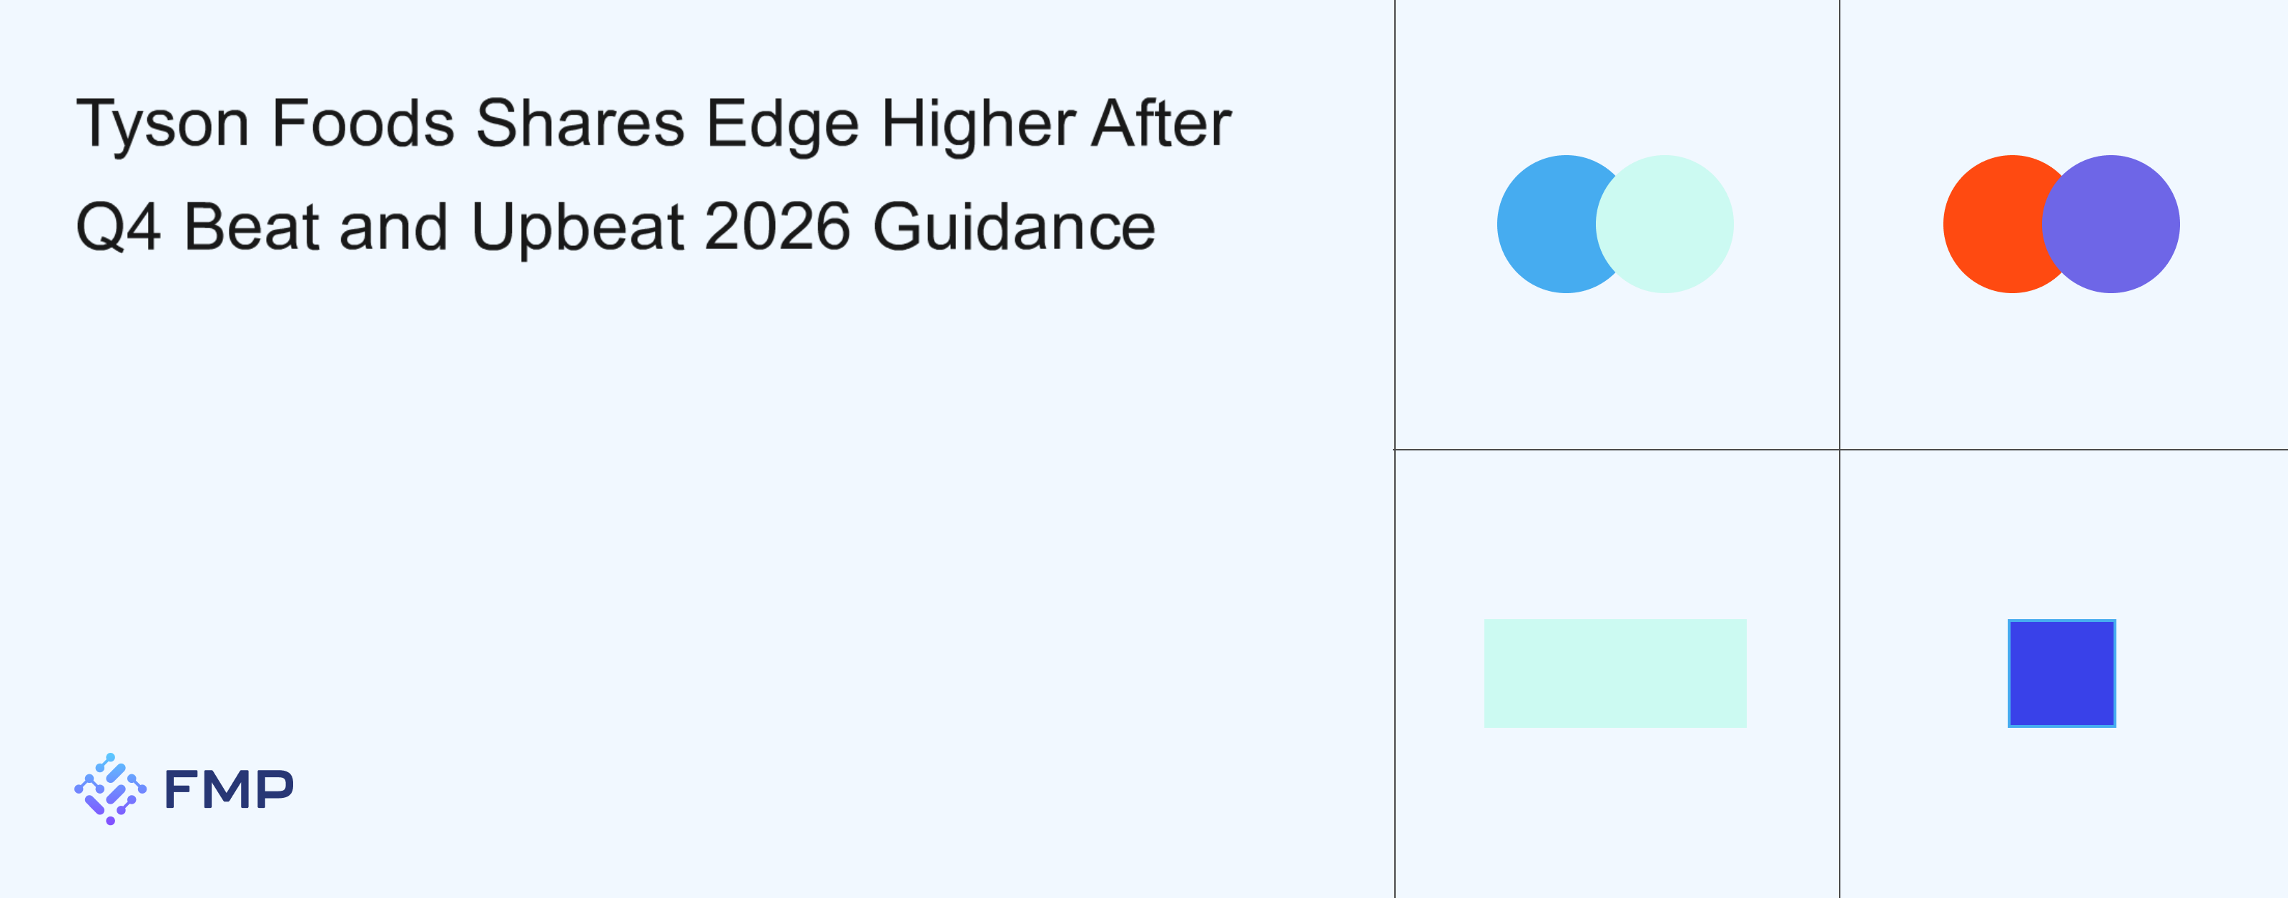Click the orange-red circle
Viewport: 2288px width, 898px height.
click(x=1991, y=224)
